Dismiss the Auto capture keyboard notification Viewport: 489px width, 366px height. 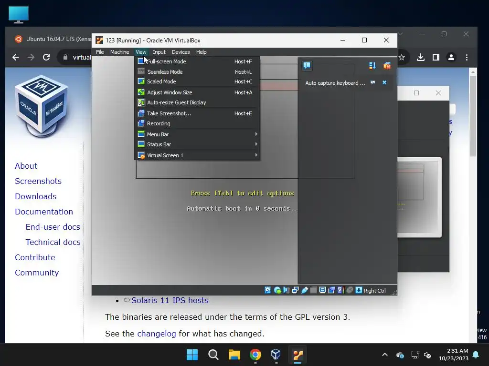(384, 82)
